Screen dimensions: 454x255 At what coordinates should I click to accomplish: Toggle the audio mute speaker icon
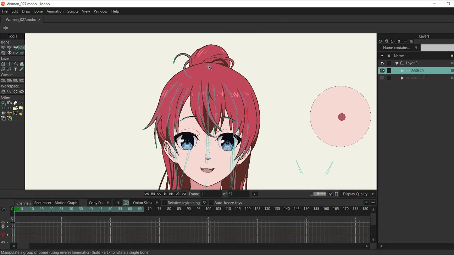pos(254,194)
